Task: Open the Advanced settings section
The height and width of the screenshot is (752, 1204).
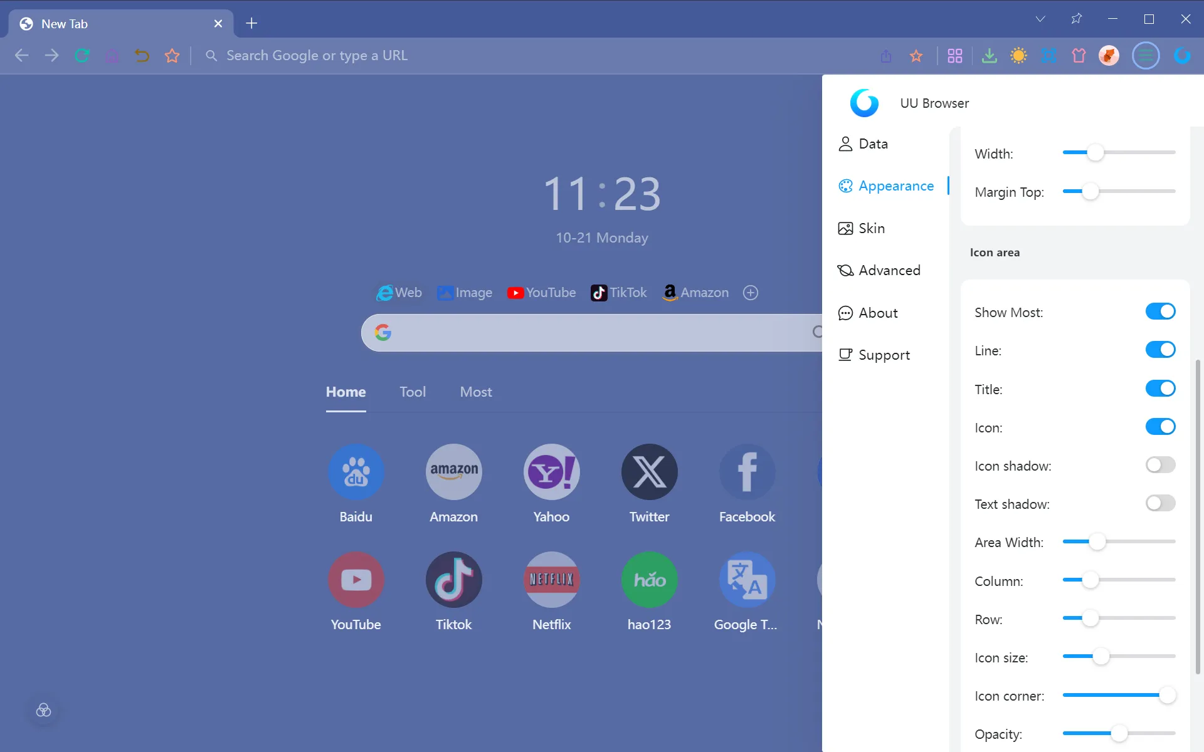Action: [x=879, y=270]
